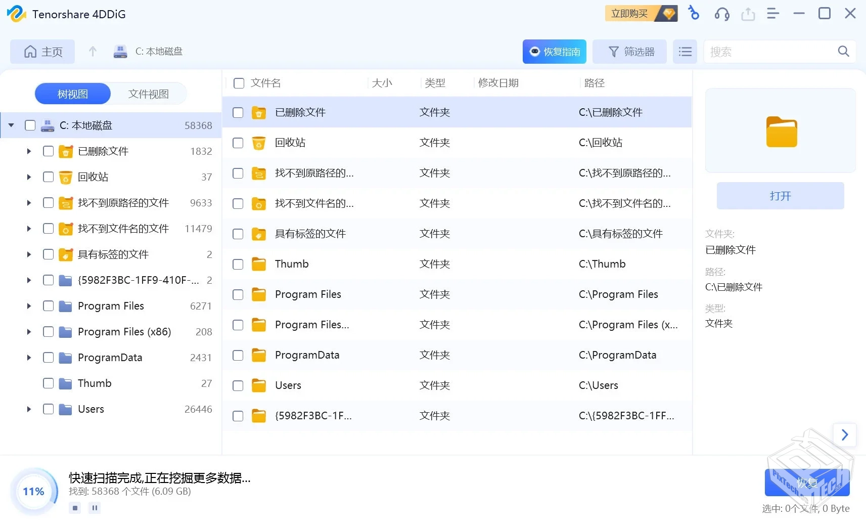
Task: Click the 11% scan progress circle
Action: 33,491
